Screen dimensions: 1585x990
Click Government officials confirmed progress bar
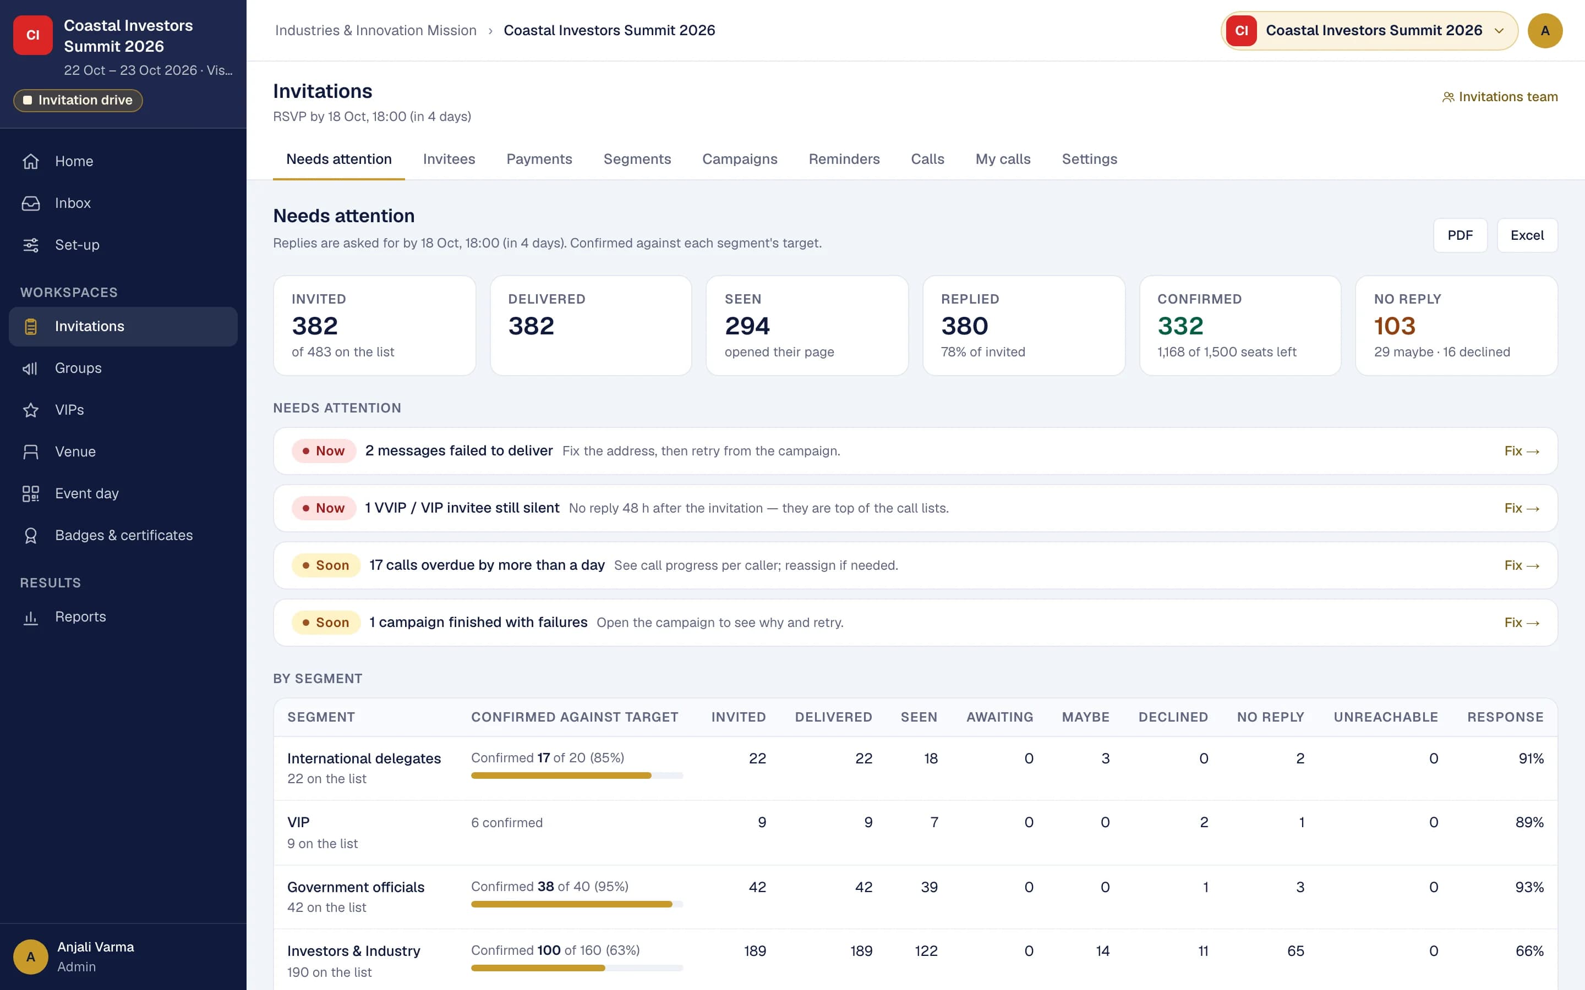tap(576, 904)
